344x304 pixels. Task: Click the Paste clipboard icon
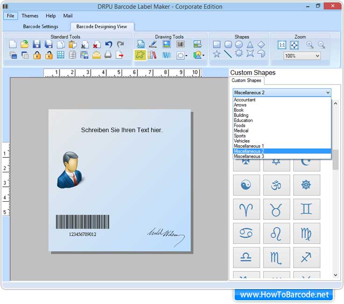[72, 44]
